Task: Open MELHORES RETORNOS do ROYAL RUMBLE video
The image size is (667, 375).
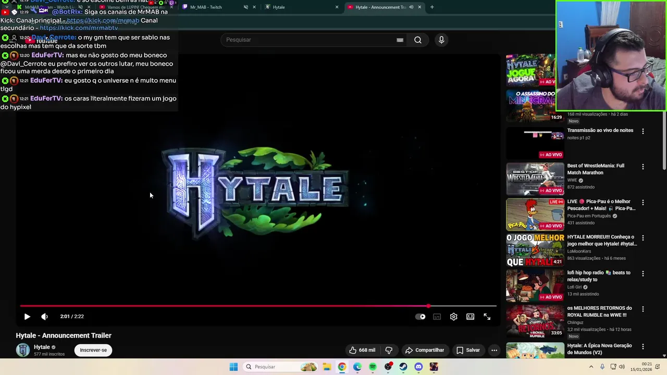Action: click(599, 311)
